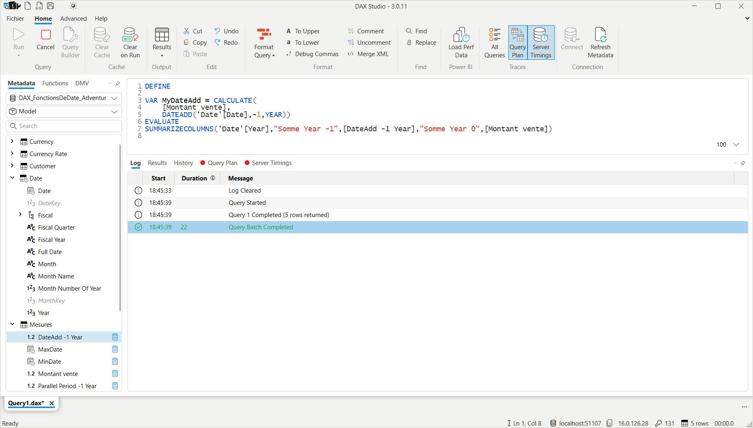Screen dimensions: 753x428
Task: Collapse the Mesures table
Action: [12, 324]
